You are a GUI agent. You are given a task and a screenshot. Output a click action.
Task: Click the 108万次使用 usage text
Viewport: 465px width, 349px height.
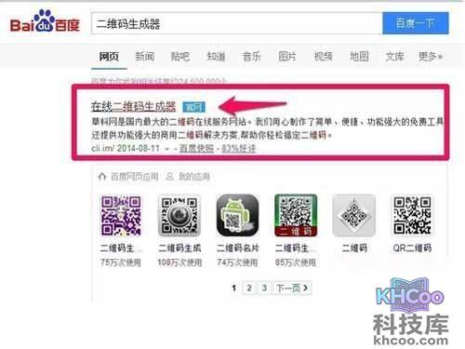tap(179, 262)
